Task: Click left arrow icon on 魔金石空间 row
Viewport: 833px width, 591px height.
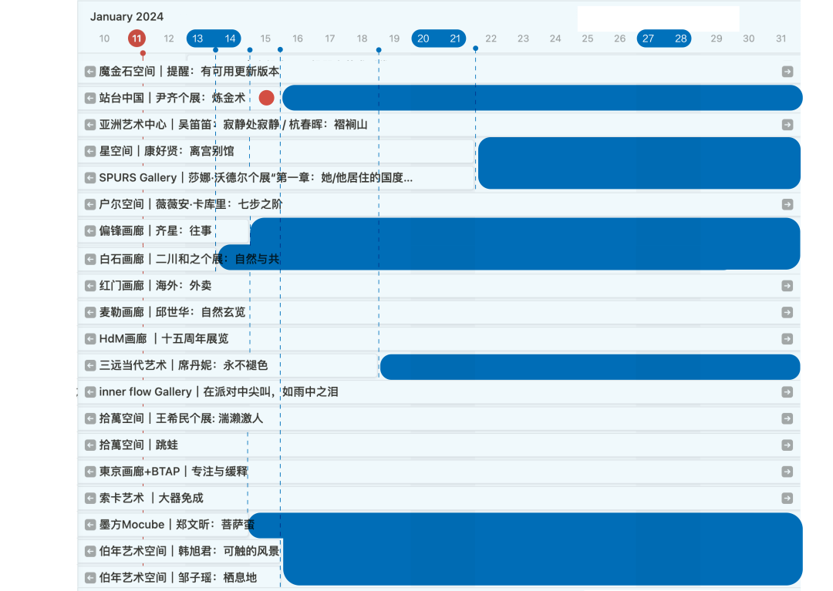Action: pos(90,72)
